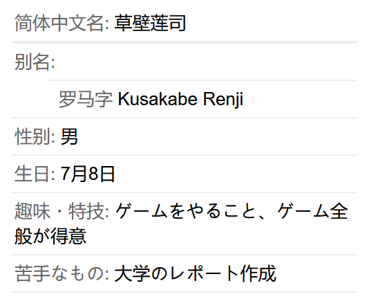Click the birthday value 7月8日
This screenshot has width=367, height=299.
pyautogui.click(x=88, y=174)
